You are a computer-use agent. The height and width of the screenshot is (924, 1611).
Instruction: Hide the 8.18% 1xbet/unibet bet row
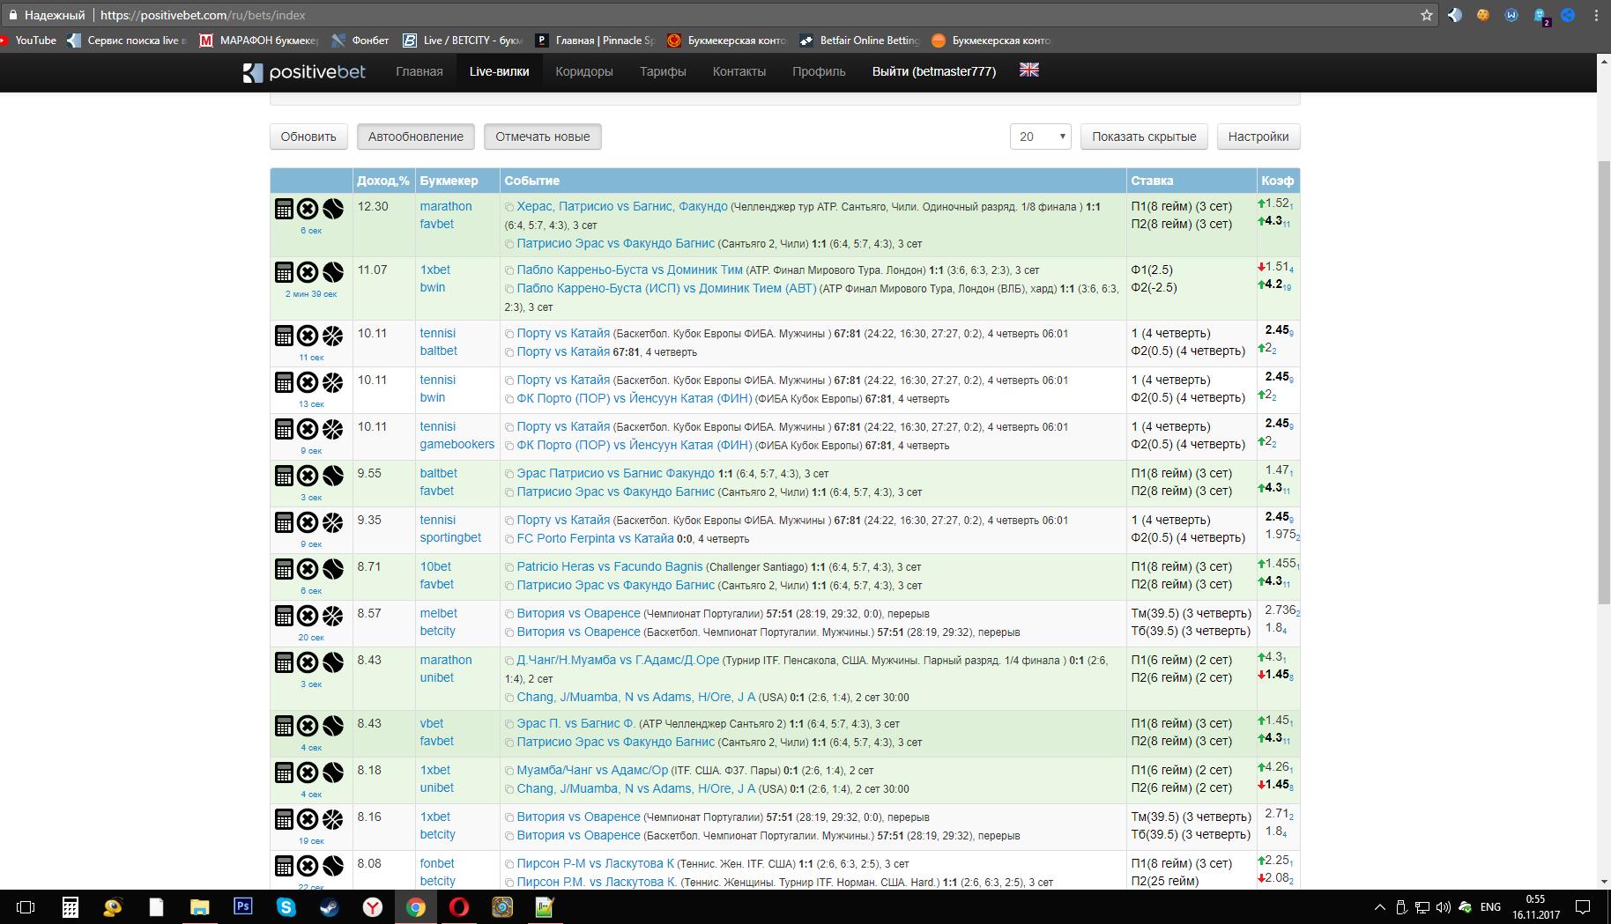tap(308, 772)
